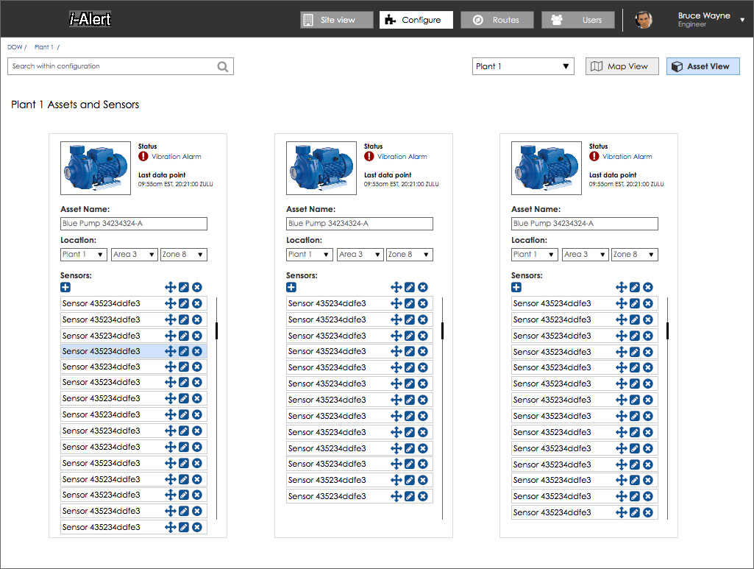754x569 pixels.
Task: Click the move icon in third card's sensor header
Action: [x=621, y=288]
